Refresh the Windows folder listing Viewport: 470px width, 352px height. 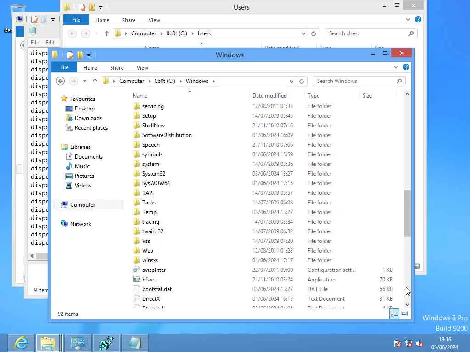click(302, 81)
